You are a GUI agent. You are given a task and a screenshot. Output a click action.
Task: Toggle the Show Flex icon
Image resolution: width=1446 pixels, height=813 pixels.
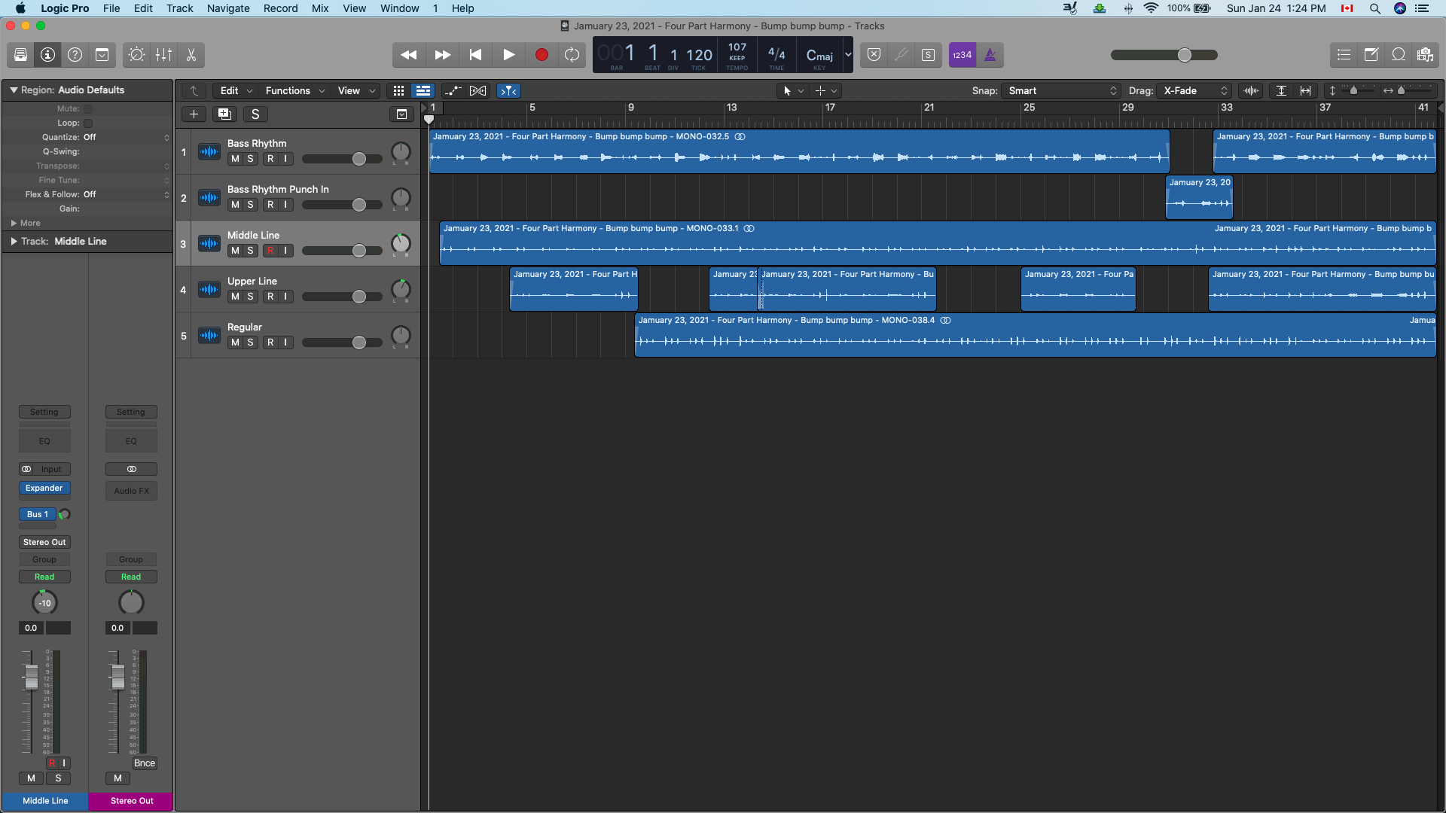[x=477, y=91]
